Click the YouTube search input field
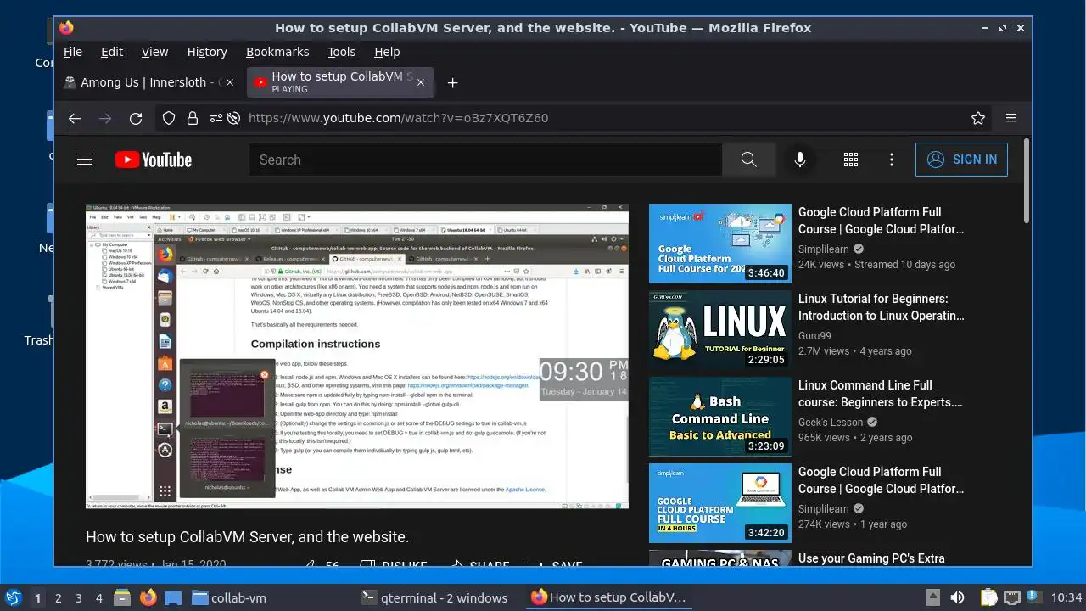This screenshot has height=611, width=1086. coord(485,160)
